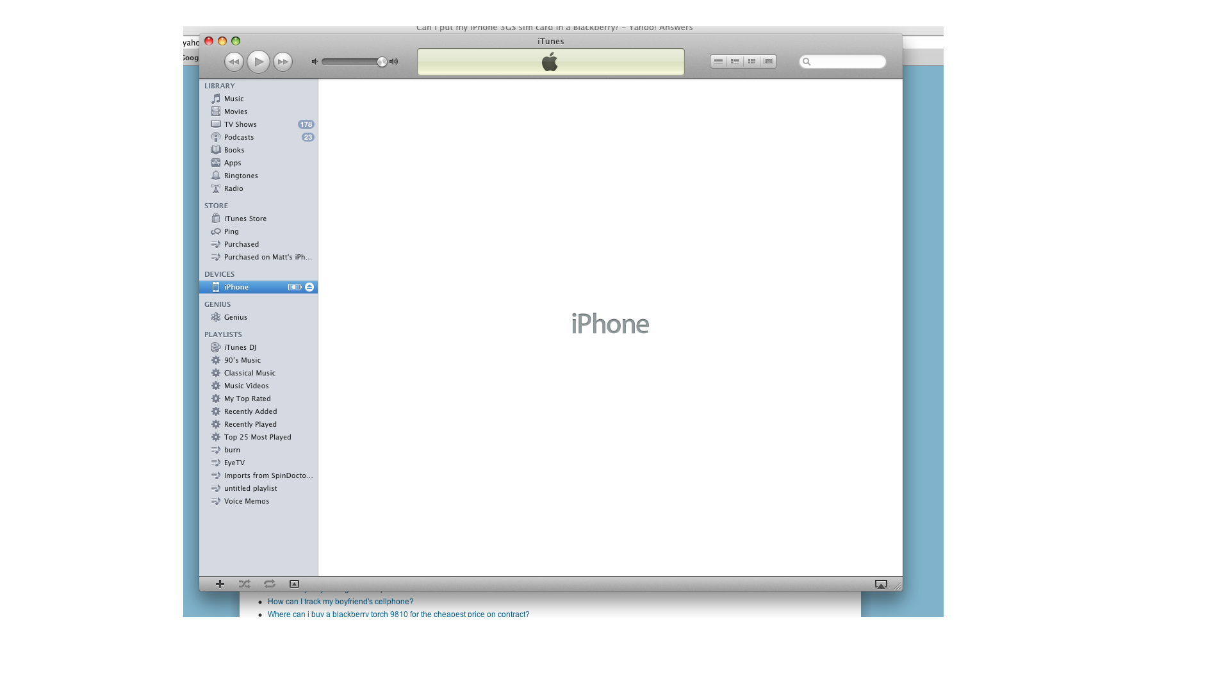Click the STORE section header
The image size is (1230, 692).
(216, 206)
